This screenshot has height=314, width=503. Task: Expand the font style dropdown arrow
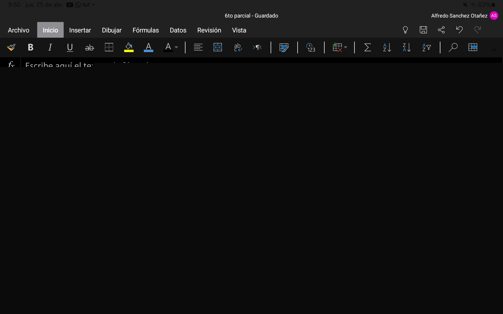[176, 47]
